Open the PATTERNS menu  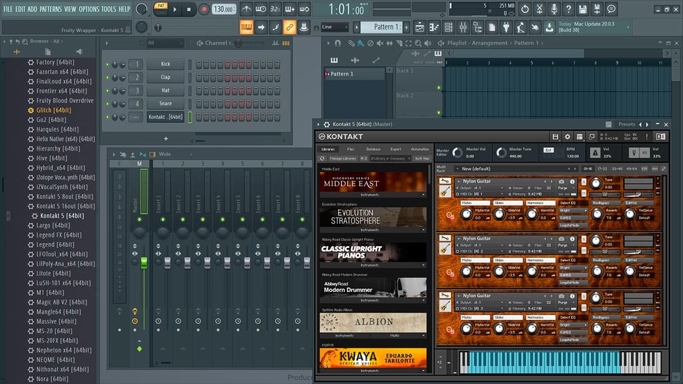point(51,9)
